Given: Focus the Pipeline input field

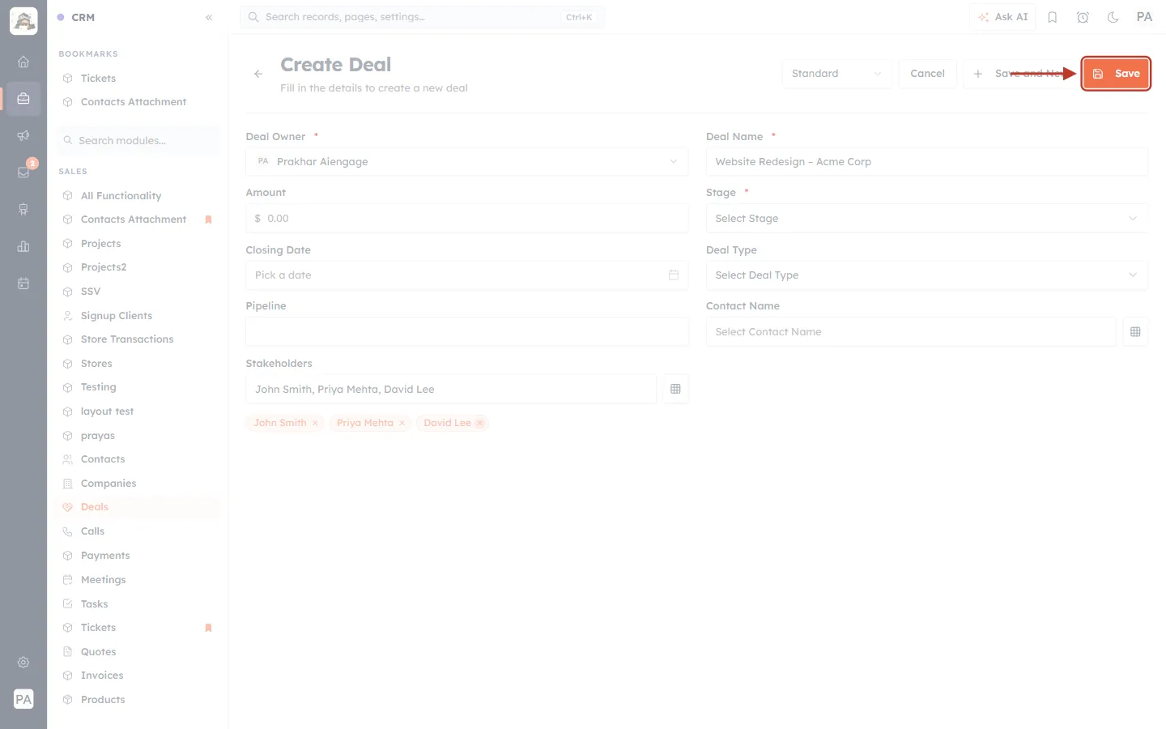Looking at the screenshot, I should click(467, 331).
